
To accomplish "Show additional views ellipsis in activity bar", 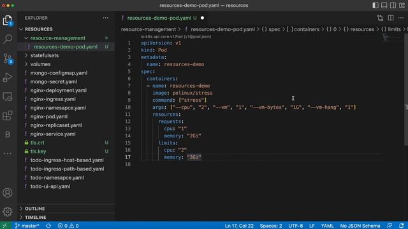I will coord(8,153).
